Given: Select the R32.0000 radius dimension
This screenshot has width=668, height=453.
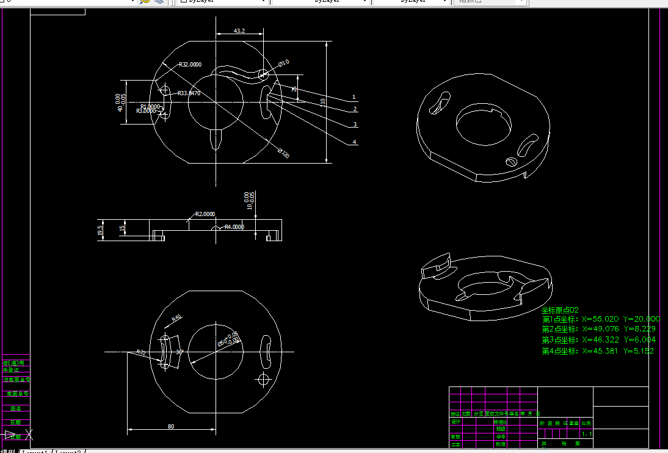Looking at the screenshot, I should pyautogui.click(x=190, y=64).
